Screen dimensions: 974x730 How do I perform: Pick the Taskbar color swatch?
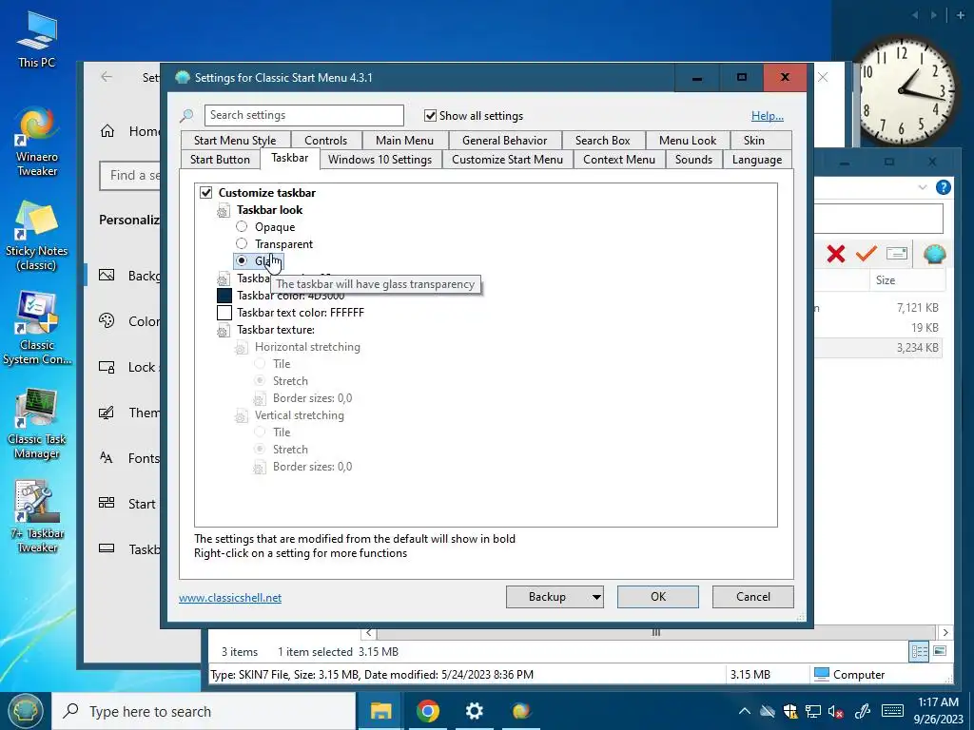click(x=224, y=296)
